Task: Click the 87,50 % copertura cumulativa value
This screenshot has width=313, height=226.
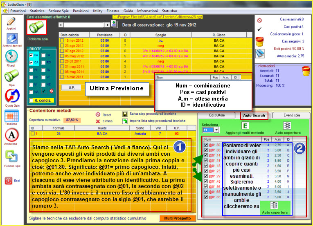Action: pos(72,120)
